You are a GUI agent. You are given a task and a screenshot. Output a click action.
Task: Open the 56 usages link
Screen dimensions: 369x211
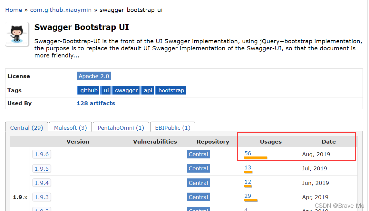tap(248, 153)
